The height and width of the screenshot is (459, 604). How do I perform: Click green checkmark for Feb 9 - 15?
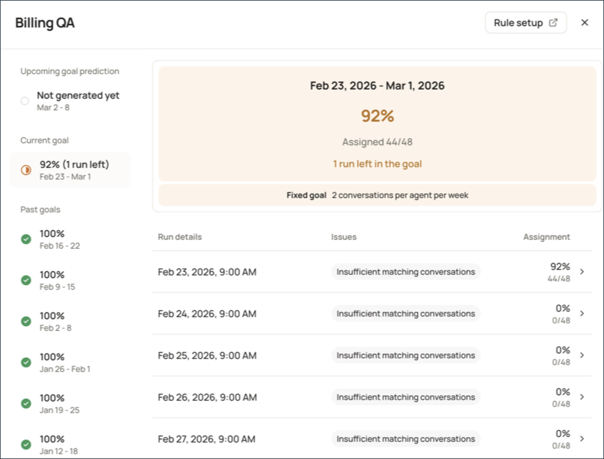coord(26,280)
